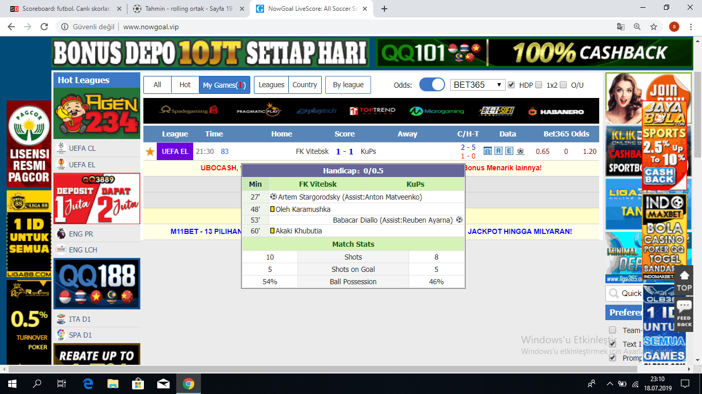Click the Google Translate icon in address bar
702x394 pixels.
click(621, 27)
